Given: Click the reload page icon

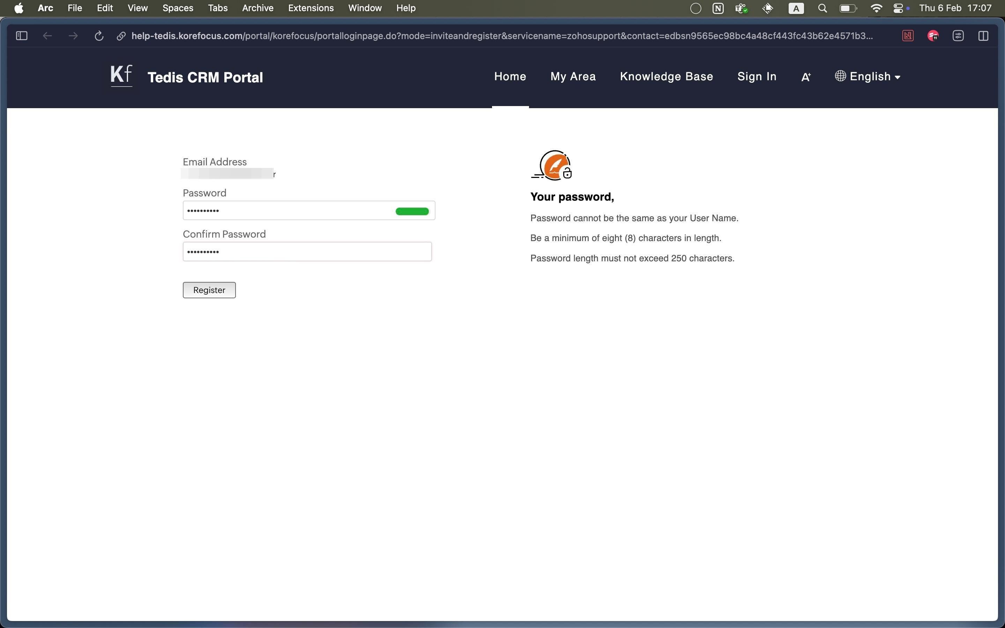Looking at the screenshot, I should (99, 36).
